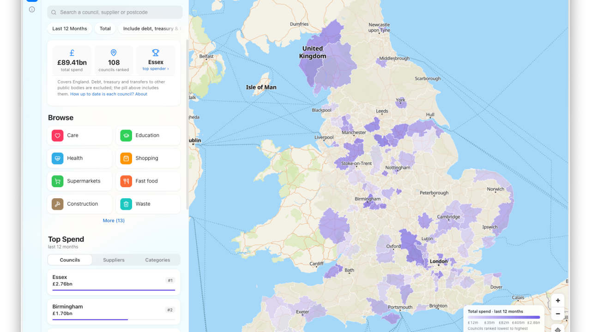Click the Liverpool label on the map
This screenshot has height=332, width=591.
324,137
